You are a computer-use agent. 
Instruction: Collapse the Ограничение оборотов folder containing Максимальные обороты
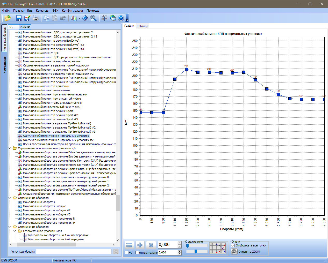click(10, 198)
